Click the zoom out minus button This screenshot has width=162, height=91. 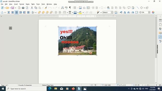tap(143, 85)
